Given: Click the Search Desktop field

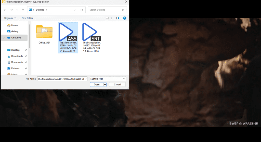Looking at the screenshot, I should pos(107,10).
